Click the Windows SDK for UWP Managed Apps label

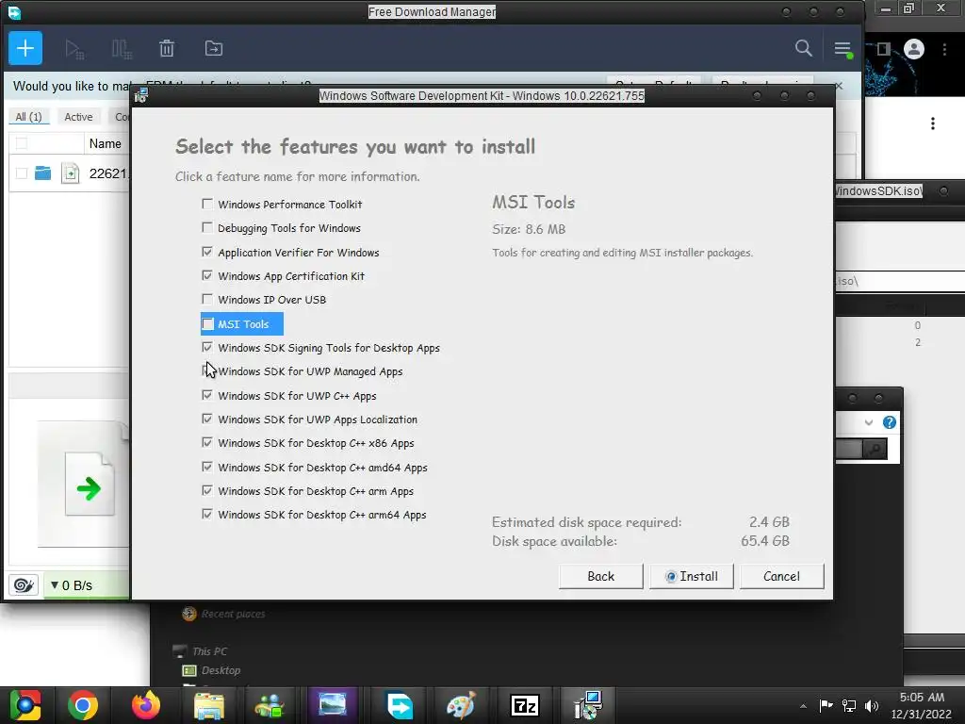coord(310,371)
